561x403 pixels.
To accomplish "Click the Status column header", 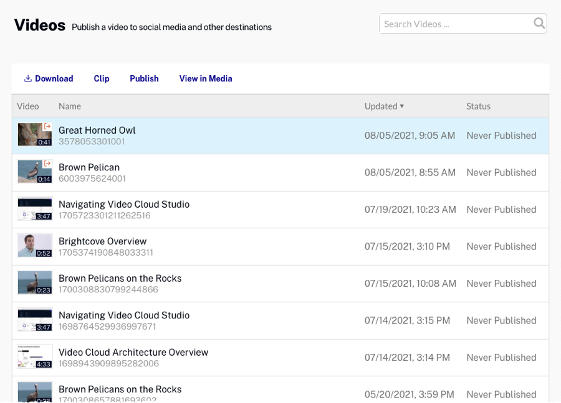I will pyautogui.click(x=478, y=106).
